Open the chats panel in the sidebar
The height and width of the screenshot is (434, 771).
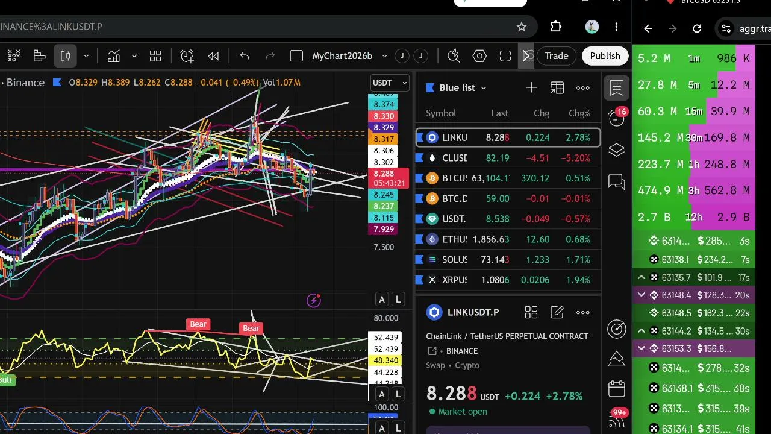(617, 181)
